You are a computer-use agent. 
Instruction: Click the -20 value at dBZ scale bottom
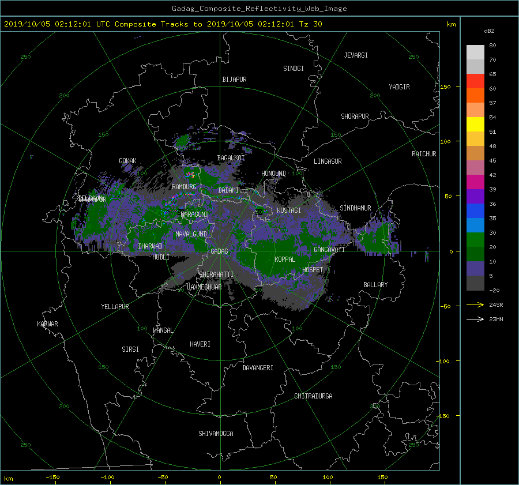(494, 290)
